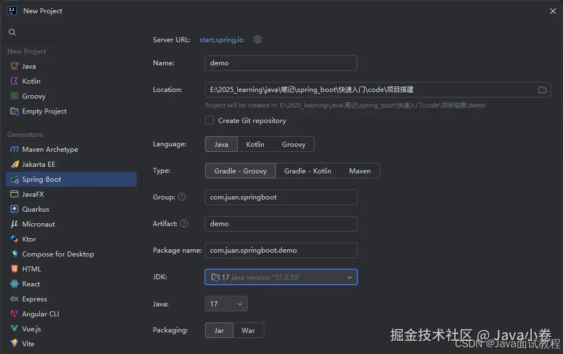The height and width of the screenshot is (354, 563).
Task: Click inside the Name field
Action: pyautogui.click(x=280, y=63)
